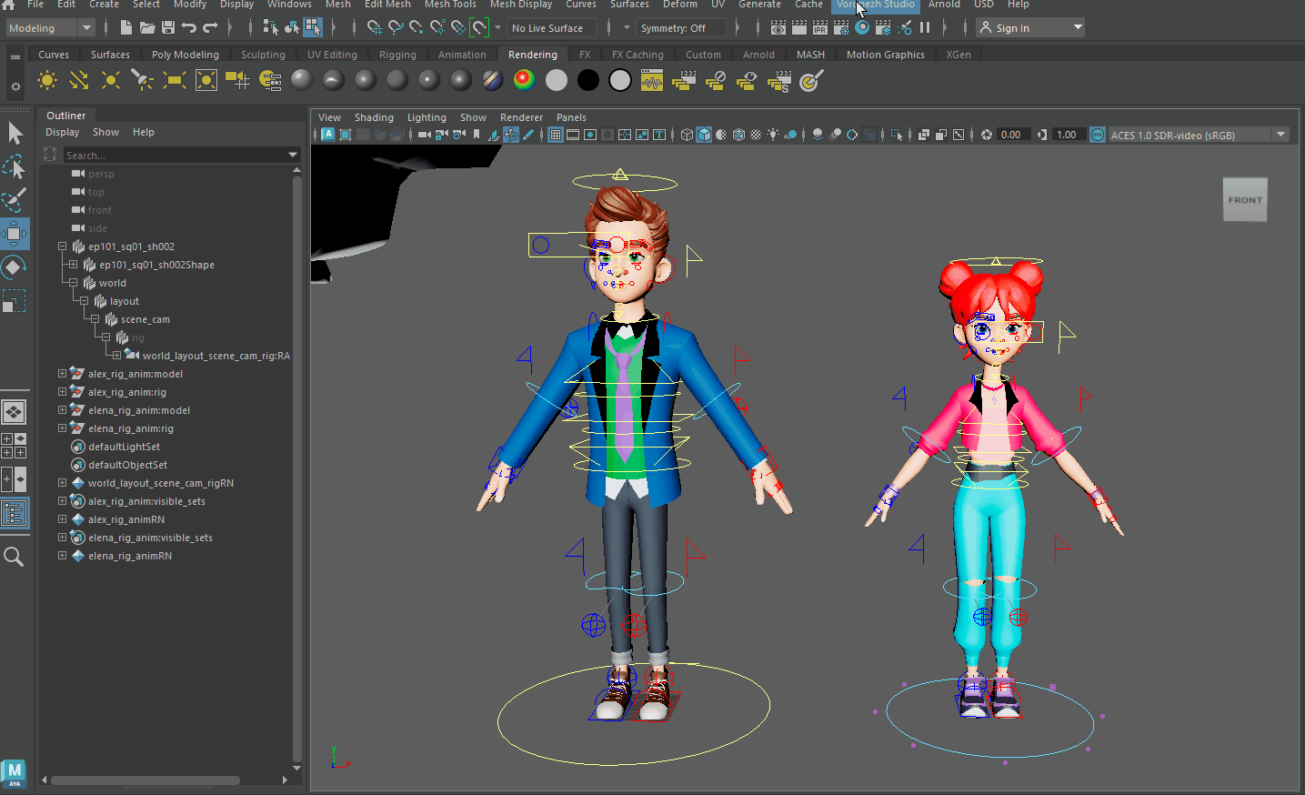Image resolution: width=1305 pixels, height=795 pixels.
Task: Create a spot light from the shelf
Action: point(143,81)
